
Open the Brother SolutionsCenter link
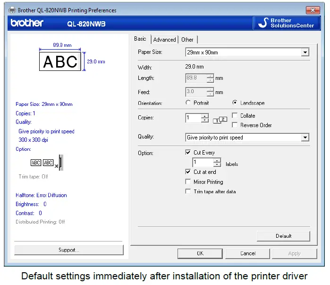pyautogui.click(x=287, y=23)
